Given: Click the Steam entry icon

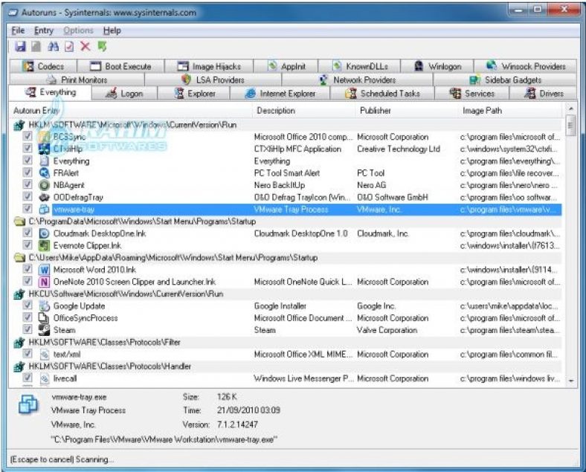Looking at the screenshot, I should [44, 330].
